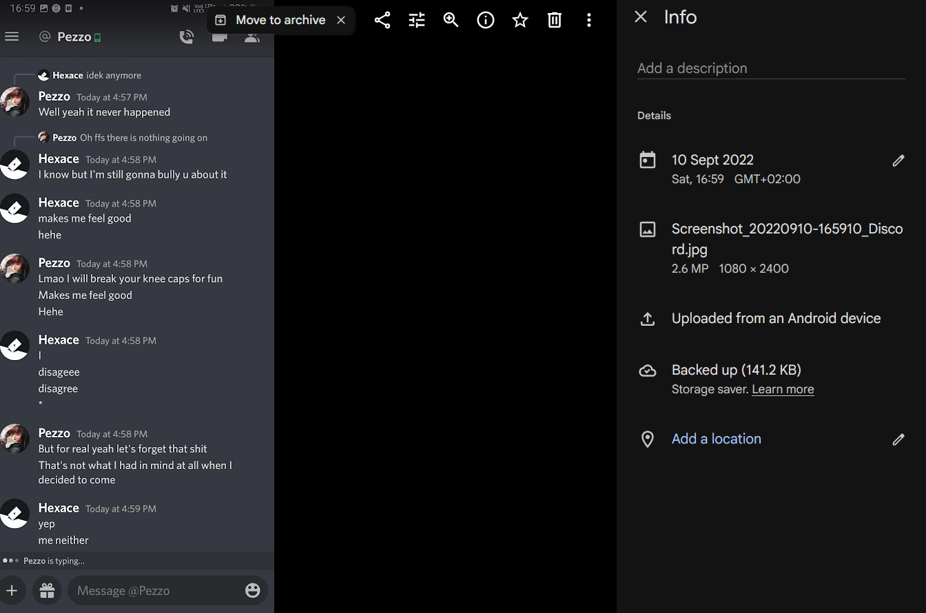Close the Info panel
The width and height of the screenshot is (926, 613).
(641, 17)
